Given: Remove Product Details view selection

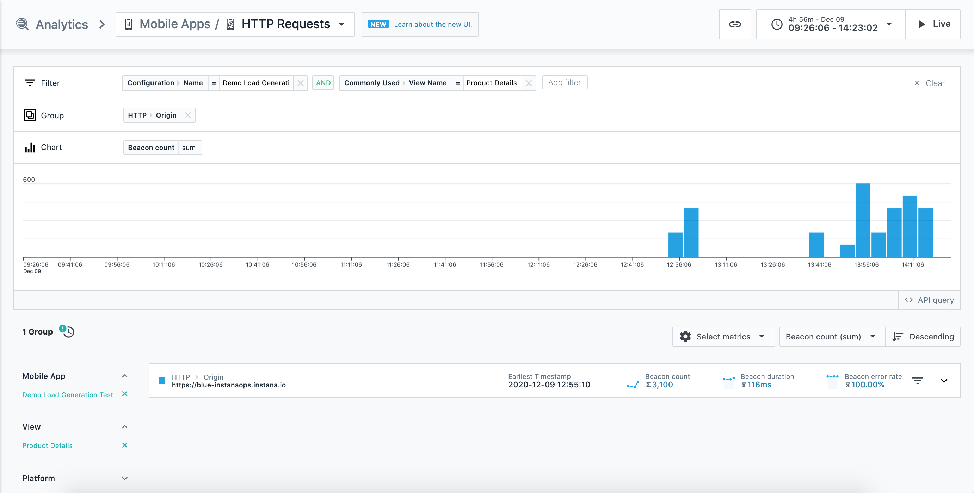Looking at the screenshot, I should pos(125,445).
